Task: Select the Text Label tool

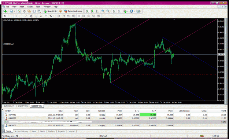Action: coord(46,16)
